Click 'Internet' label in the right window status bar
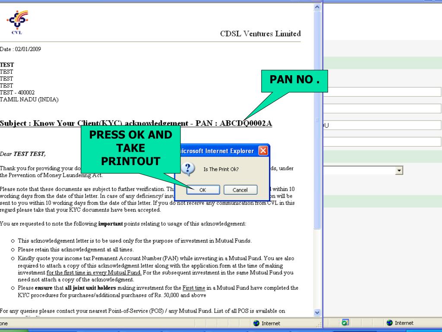Image resolution: width=442 pixels, height=332 pixels. coord(404,323)
